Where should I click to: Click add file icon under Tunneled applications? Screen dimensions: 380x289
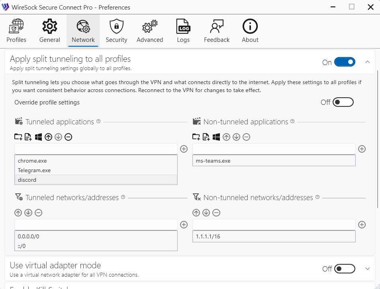tap(28, 137)
